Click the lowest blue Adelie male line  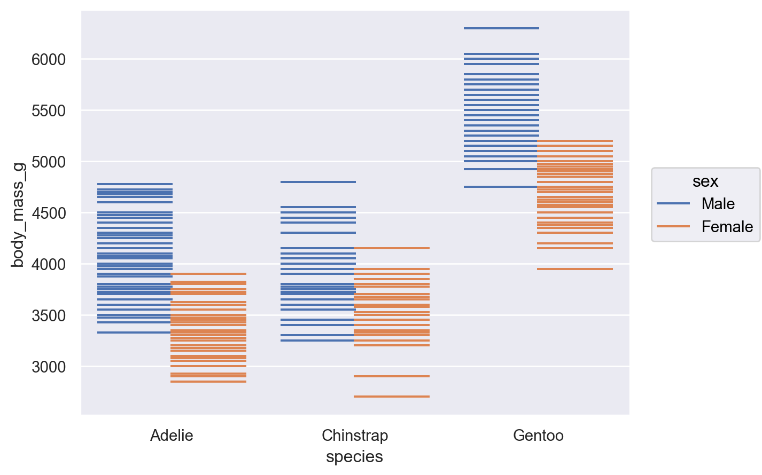click(134, 332)
